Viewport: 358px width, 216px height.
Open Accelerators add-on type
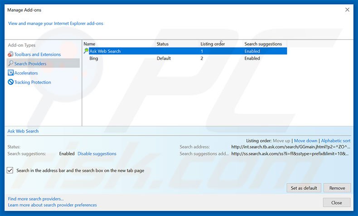(x=26, y=73)
